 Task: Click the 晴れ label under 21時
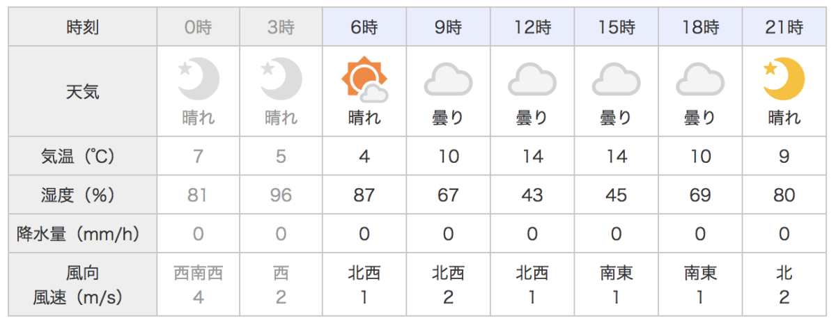[784, 118]
